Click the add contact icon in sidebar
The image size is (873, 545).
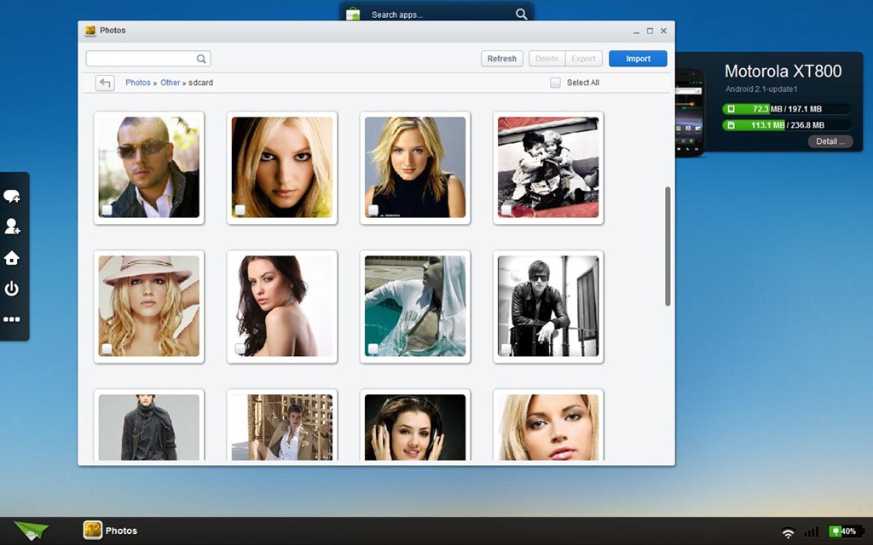(x=12, y=227)
